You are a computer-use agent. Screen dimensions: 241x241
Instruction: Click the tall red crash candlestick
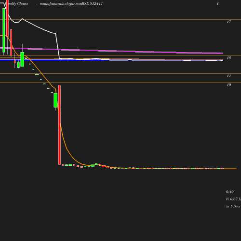pos(59,125)
